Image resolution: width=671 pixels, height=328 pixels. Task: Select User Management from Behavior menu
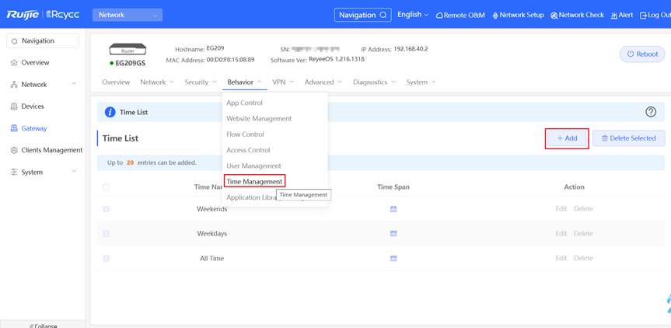click(253, 166)
